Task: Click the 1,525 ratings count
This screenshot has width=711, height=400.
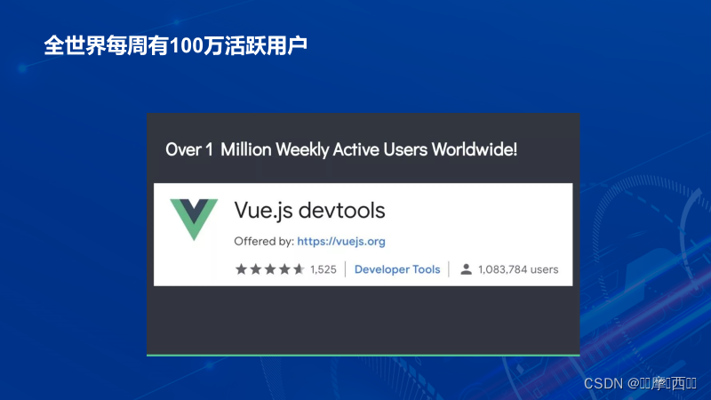Action: (x=324, y=269)
